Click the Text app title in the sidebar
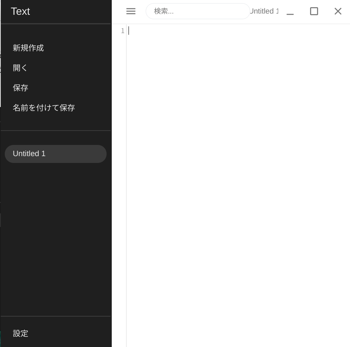Viewport: 350px width, 347px height. (x=20, y=12)
